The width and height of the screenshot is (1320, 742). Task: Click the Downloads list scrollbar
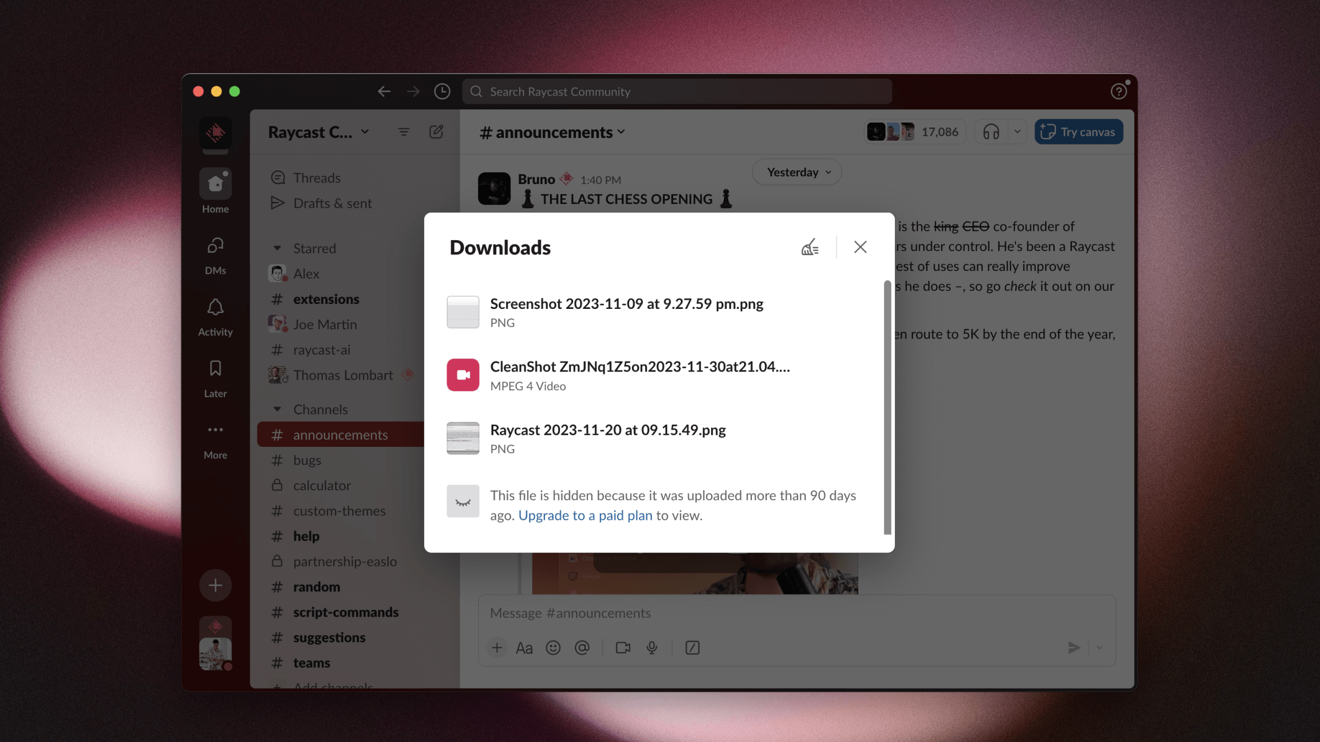click(x=887, y=407)
